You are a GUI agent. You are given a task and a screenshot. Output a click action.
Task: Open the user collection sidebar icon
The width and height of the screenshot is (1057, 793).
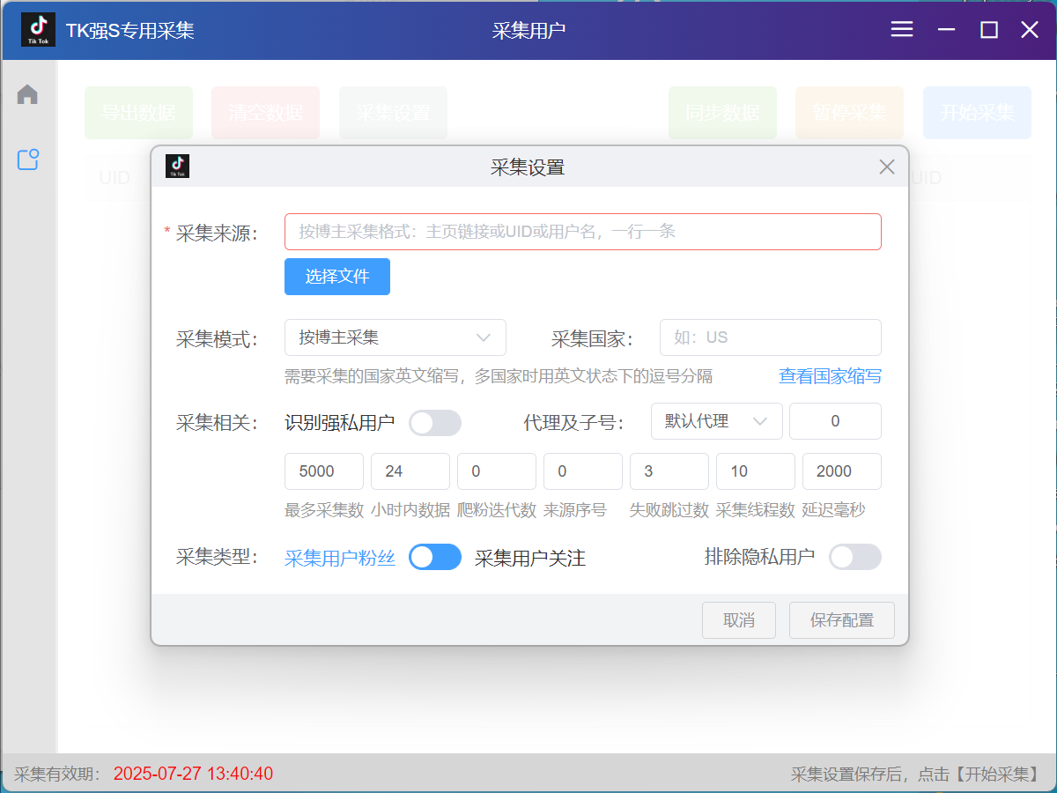pyautogui.click(x=28, y=159)
